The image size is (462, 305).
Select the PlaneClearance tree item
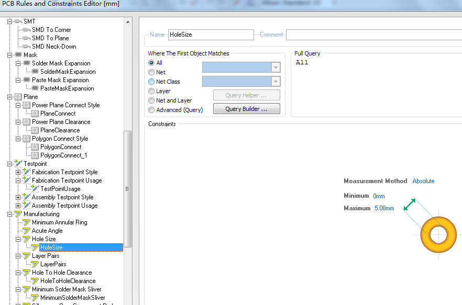(60, 130)
